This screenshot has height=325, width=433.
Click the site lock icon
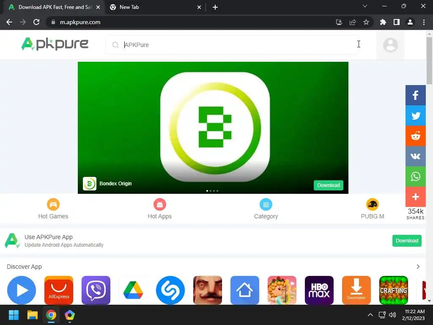53,22
